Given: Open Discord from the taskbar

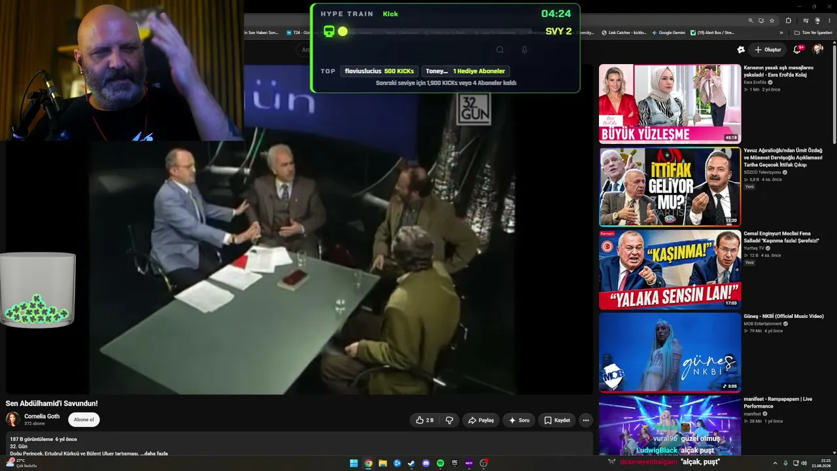Looking at the screenshot, I should (x=426, y=463).
